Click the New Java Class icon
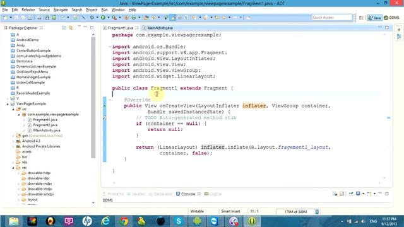The width and height of the screenshot is (404, 227). click(134, 18)
